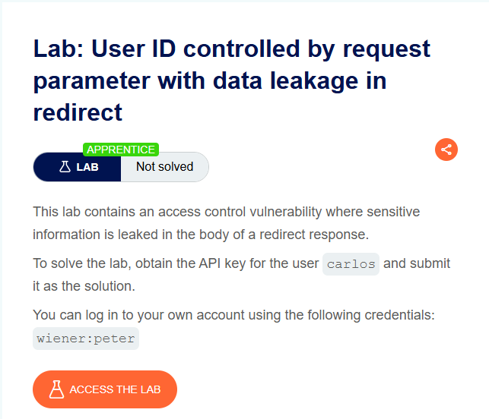489x419 pixels.
Task: Click the title line 'parameter with data leakage in'
Action: [210, 81]
